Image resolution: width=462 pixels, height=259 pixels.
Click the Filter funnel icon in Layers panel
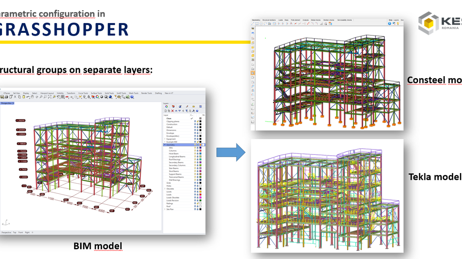click(x=187, y=111)
